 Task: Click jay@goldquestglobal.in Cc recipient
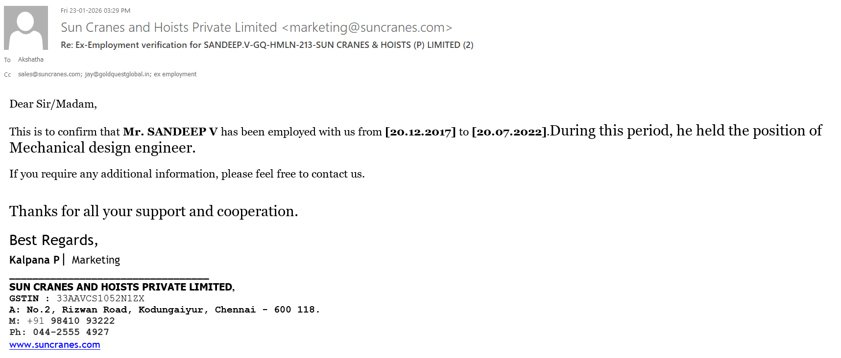(118, 74)
